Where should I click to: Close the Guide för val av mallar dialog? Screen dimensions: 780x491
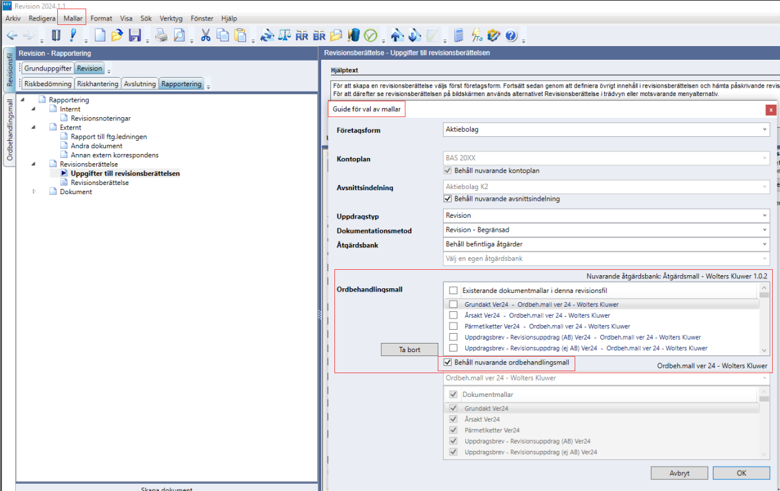click(771, 110)
